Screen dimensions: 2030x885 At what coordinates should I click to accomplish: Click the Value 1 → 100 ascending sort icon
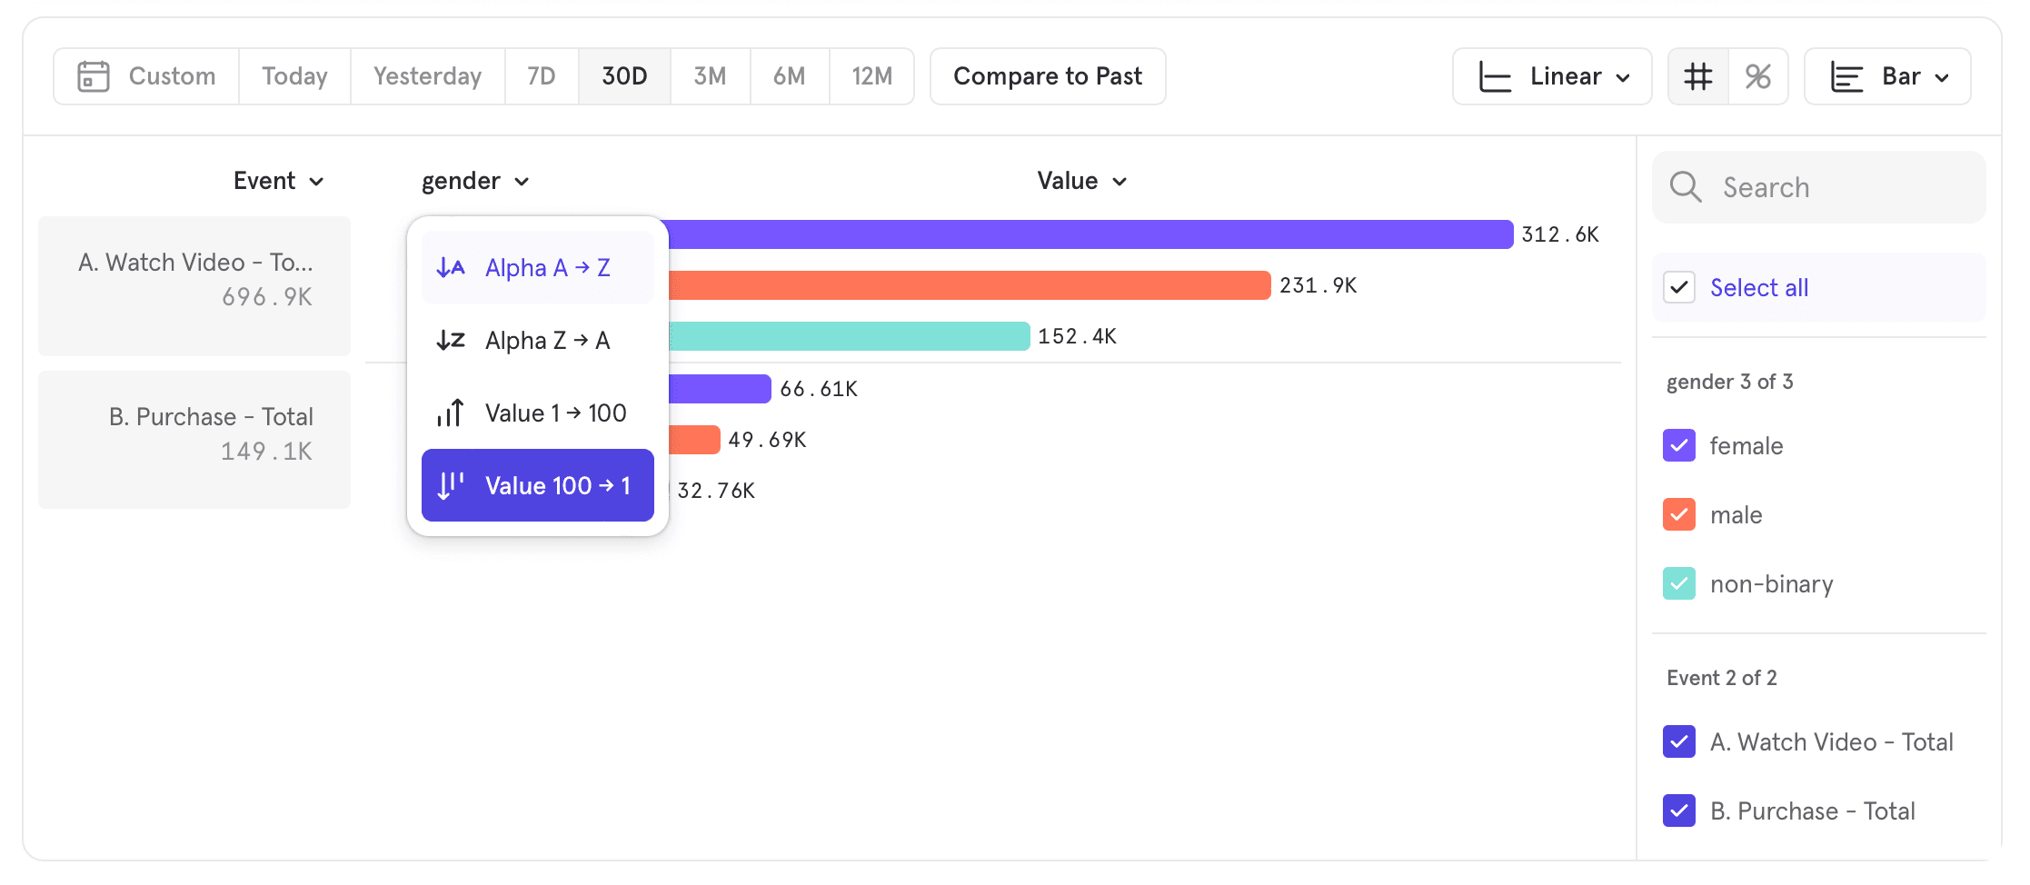(451, 413)
